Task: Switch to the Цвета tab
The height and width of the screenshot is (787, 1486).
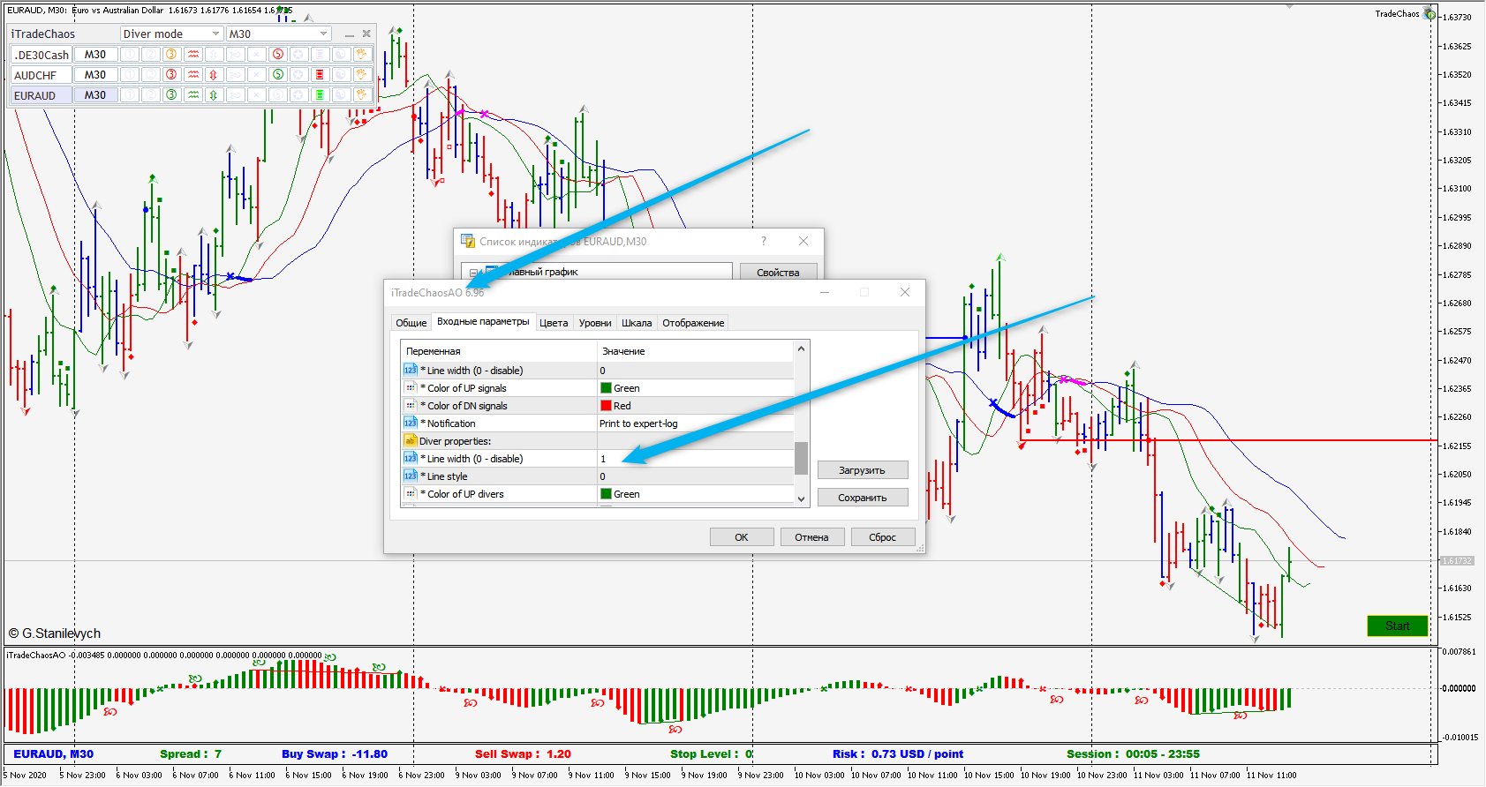Action: point(554,323)
